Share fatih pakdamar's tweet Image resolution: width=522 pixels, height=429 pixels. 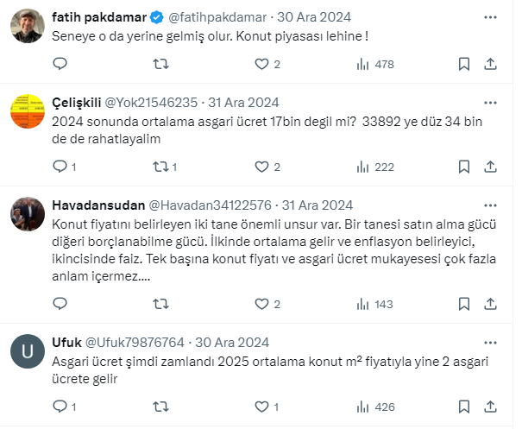click(x=490, y=64)
